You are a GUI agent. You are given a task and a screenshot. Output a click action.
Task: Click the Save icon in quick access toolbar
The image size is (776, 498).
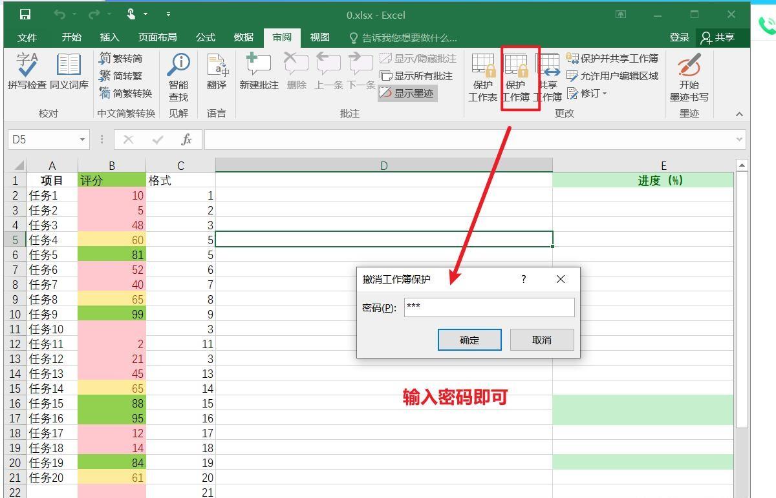[x=25, y=14]
